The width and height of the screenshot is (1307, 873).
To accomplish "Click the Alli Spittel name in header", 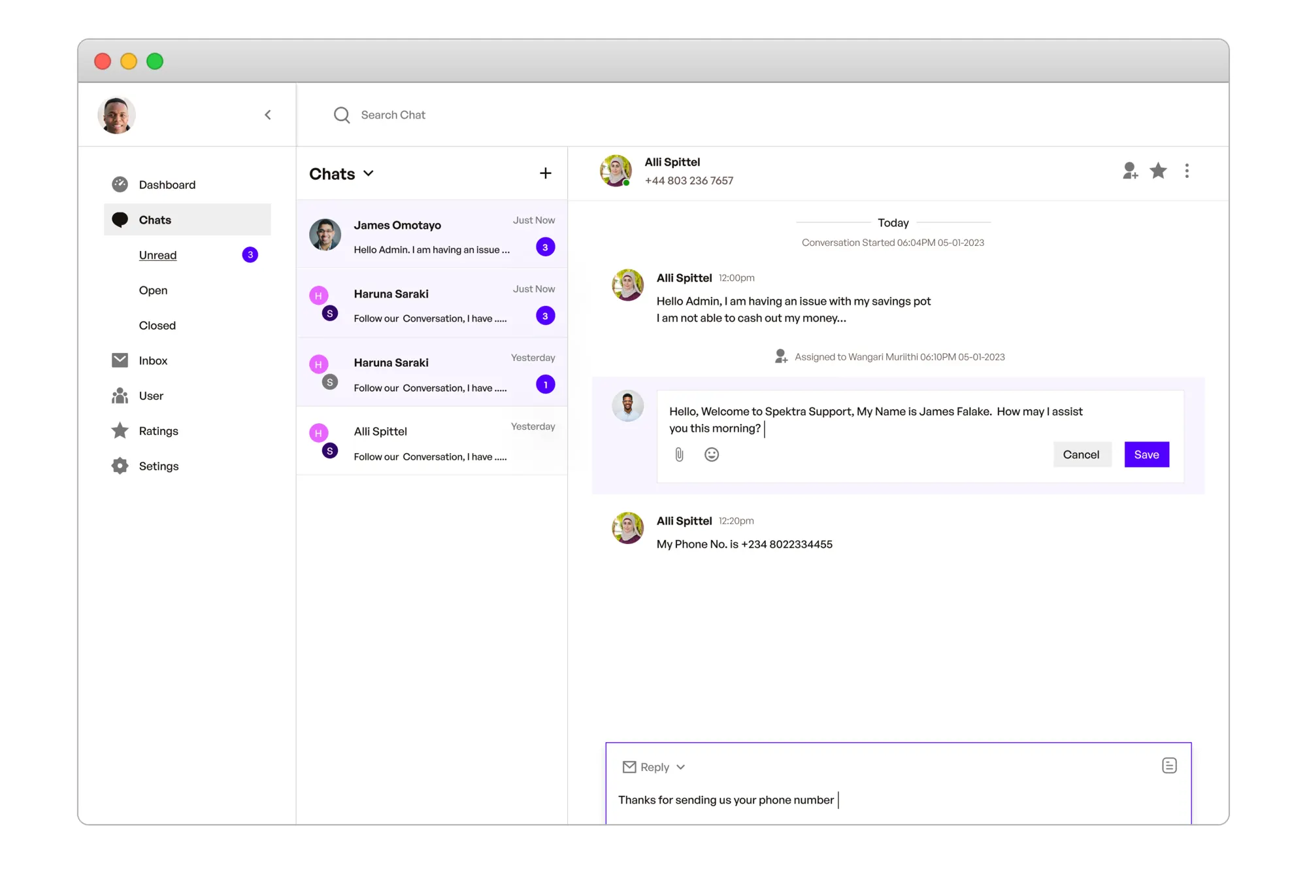I will (672, 162).
